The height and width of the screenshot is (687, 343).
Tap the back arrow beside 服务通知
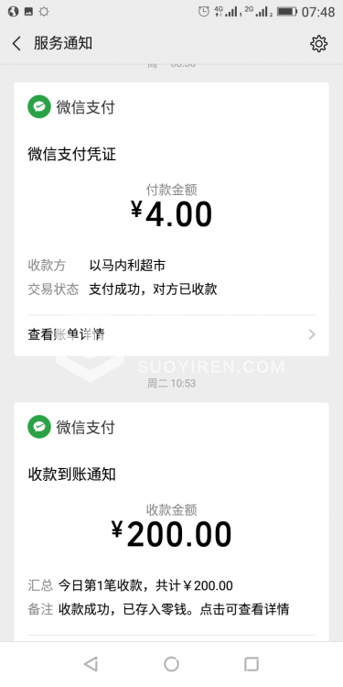tap(16, 44)
